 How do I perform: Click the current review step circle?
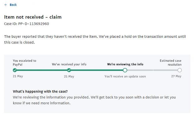point(125,70)
